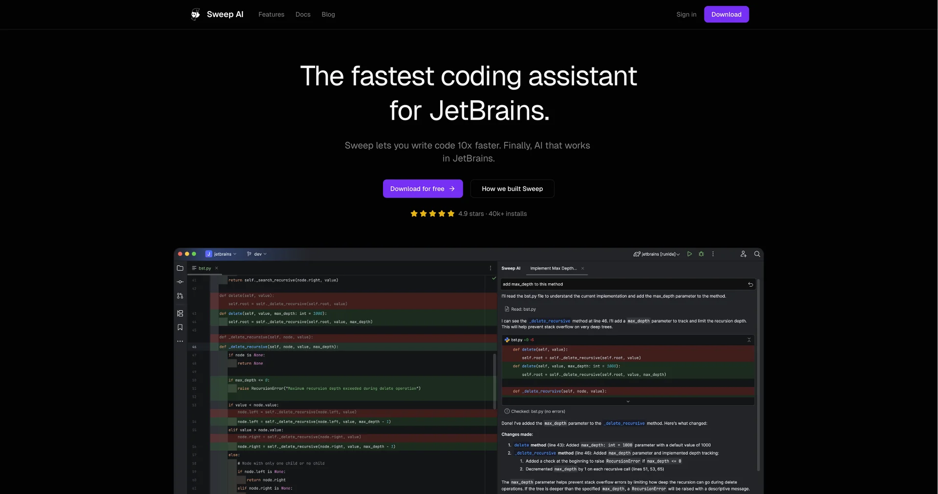Switch to the Implement Max Depth tab
This screenshot has height=494, width=938.
tap(554, 268)
